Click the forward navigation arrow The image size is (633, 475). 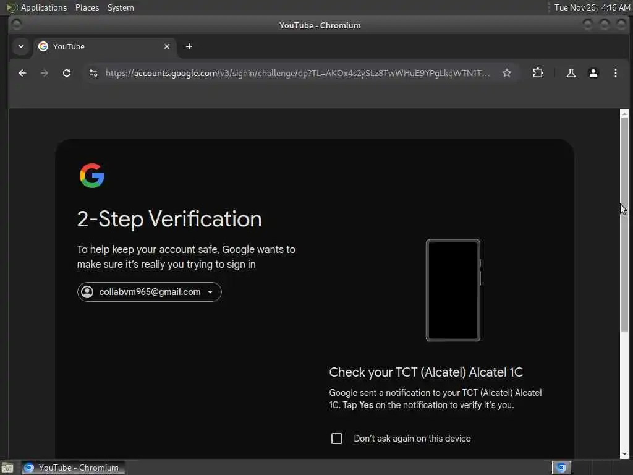(x=45, y=73)
